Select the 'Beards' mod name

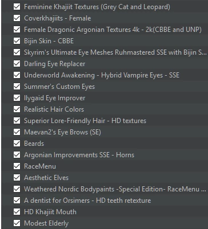click(34, 144)
